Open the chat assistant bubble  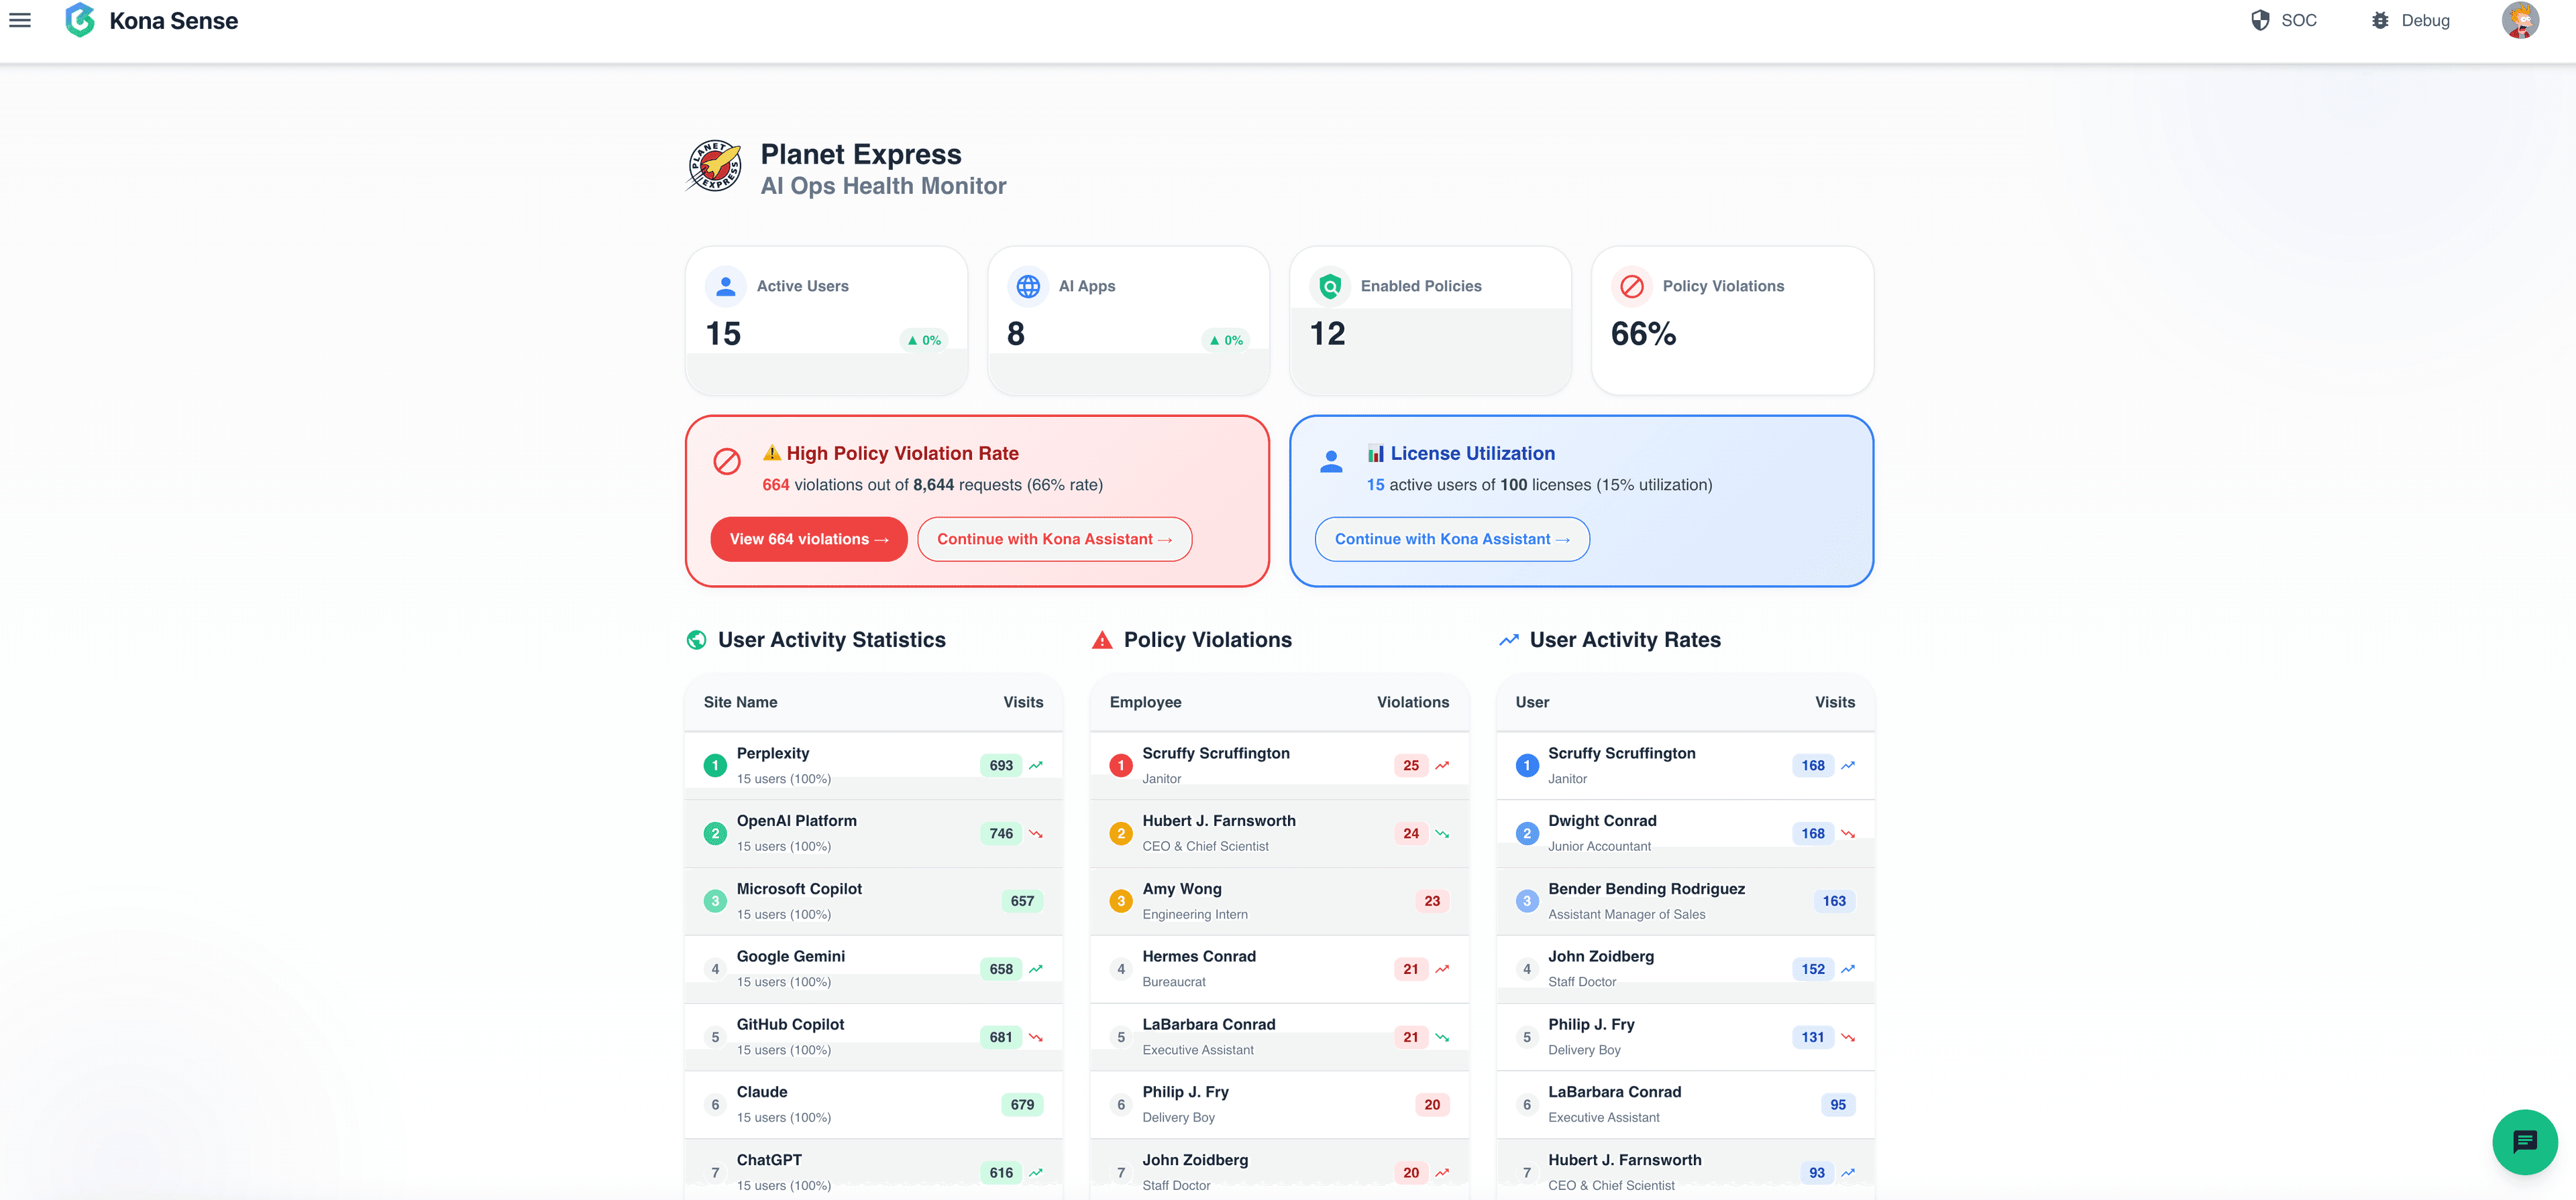(x=2524, y=1143)
